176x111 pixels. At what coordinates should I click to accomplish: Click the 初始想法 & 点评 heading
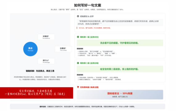(87, 16)
